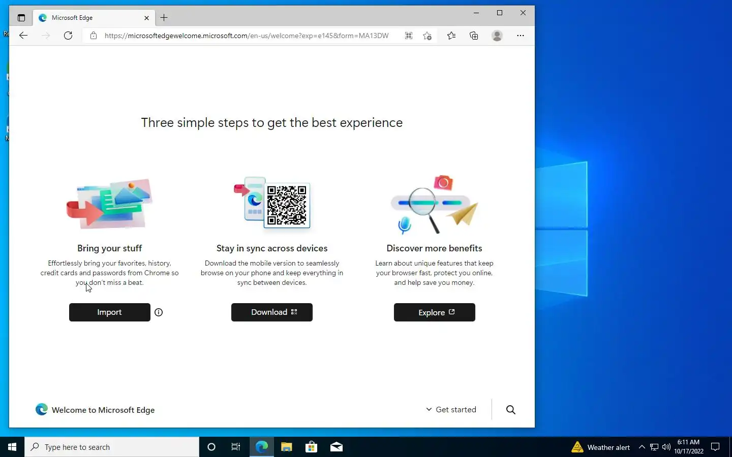Viewport: 732px width, 457px height.
Task: Open the Favorites list
Action: coord(451,36)
